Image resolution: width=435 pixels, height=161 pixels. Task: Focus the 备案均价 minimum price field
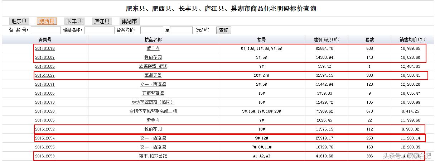point(152,30)
